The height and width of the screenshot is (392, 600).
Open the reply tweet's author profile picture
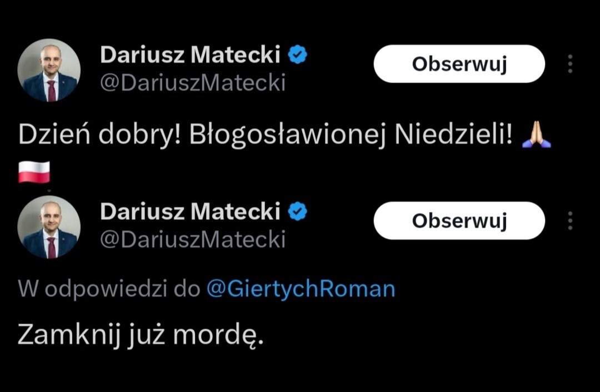[x=49, y=227]
